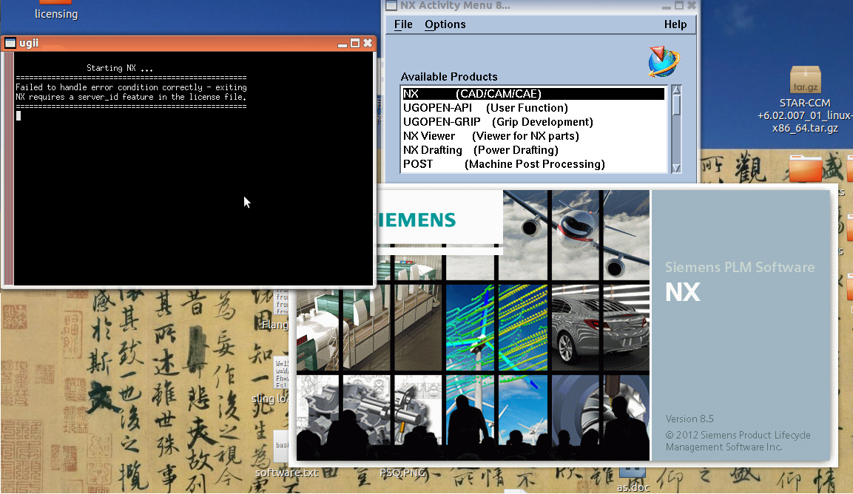Click the terminal text cursor line
Viewport: 853px width, 494px height.
point(18,116)
